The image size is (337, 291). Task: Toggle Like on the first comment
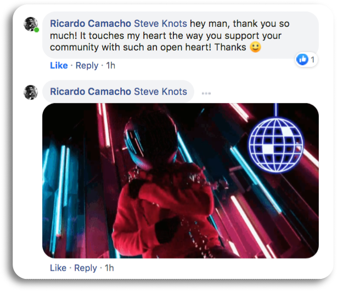[59, 65]
